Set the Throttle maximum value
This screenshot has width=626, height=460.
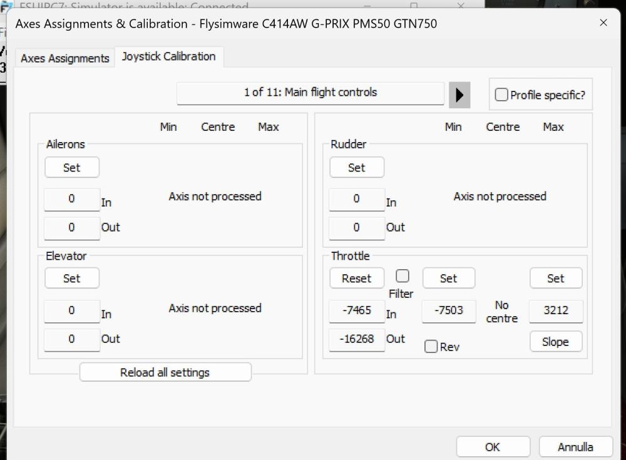[x=555, y=279]
